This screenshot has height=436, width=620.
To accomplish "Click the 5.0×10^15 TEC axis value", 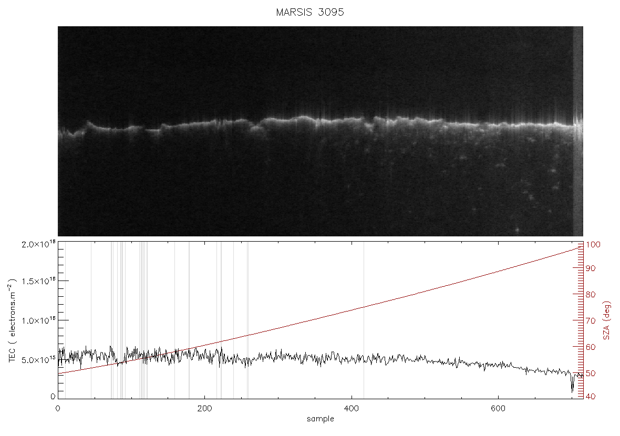I will pyautogui.click(x=38, y=360).
